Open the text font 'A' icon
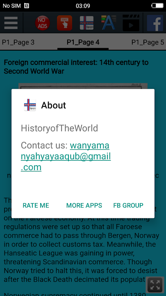The width and height of the screenshot is (166, 296). click(109, 23)
